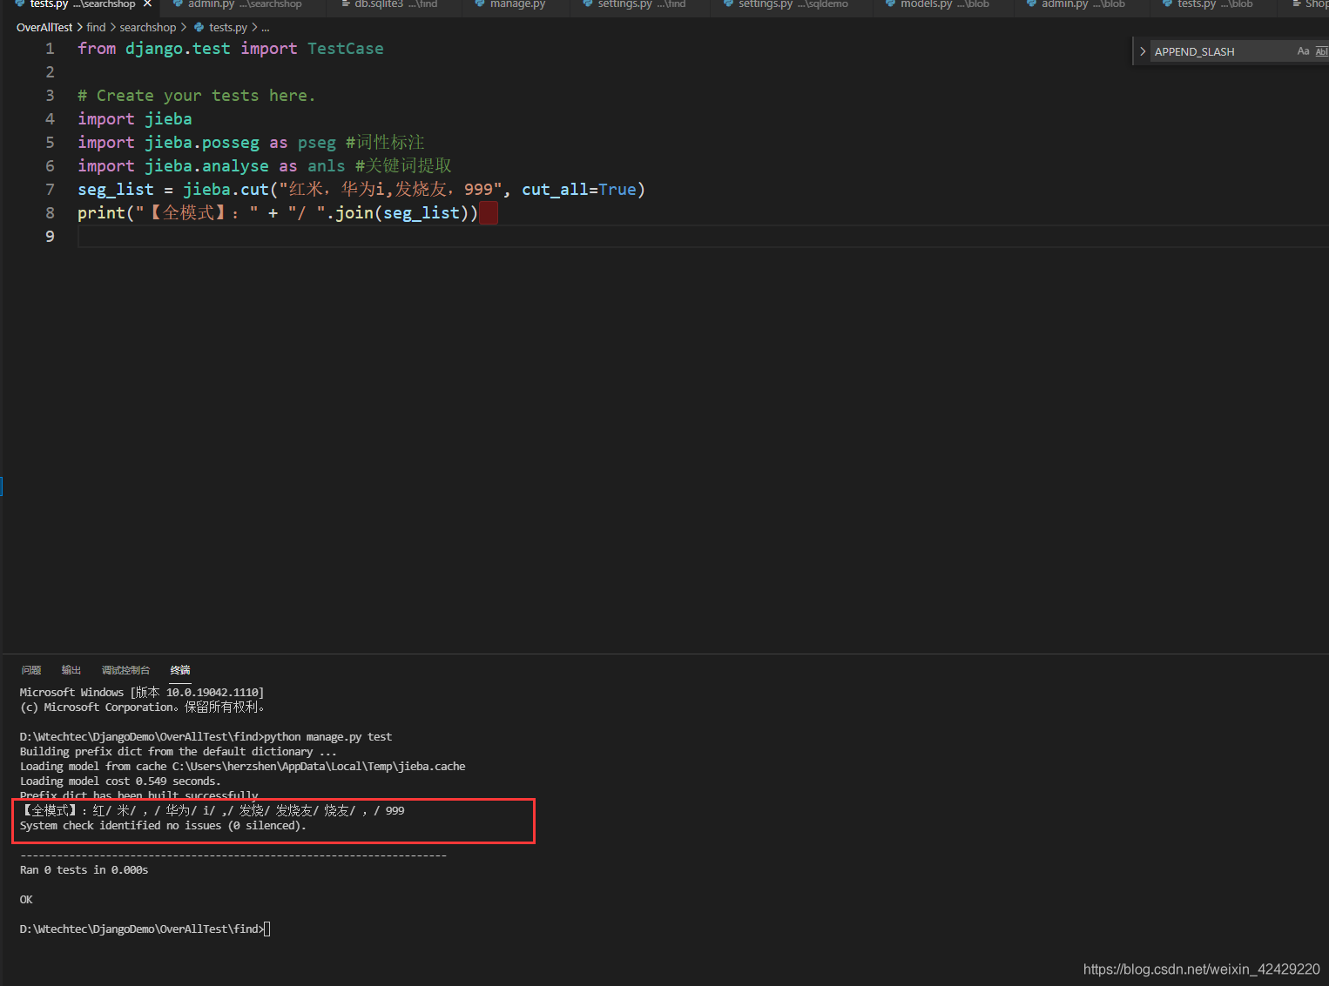Click the icon on the rightmost Shop tab

click(x=1297, y=4)
